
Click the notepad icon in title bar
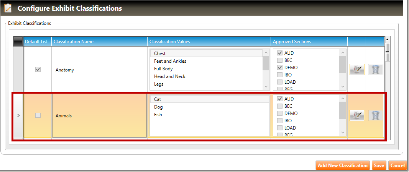(8, 8)
